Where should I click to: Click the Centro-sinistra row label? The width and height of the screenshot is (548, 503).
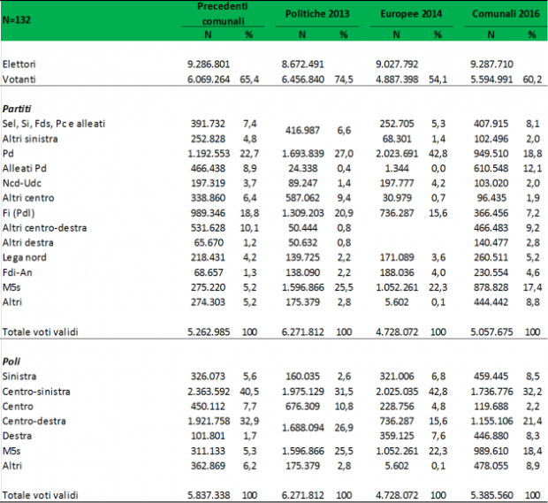(x=36, y=392)
